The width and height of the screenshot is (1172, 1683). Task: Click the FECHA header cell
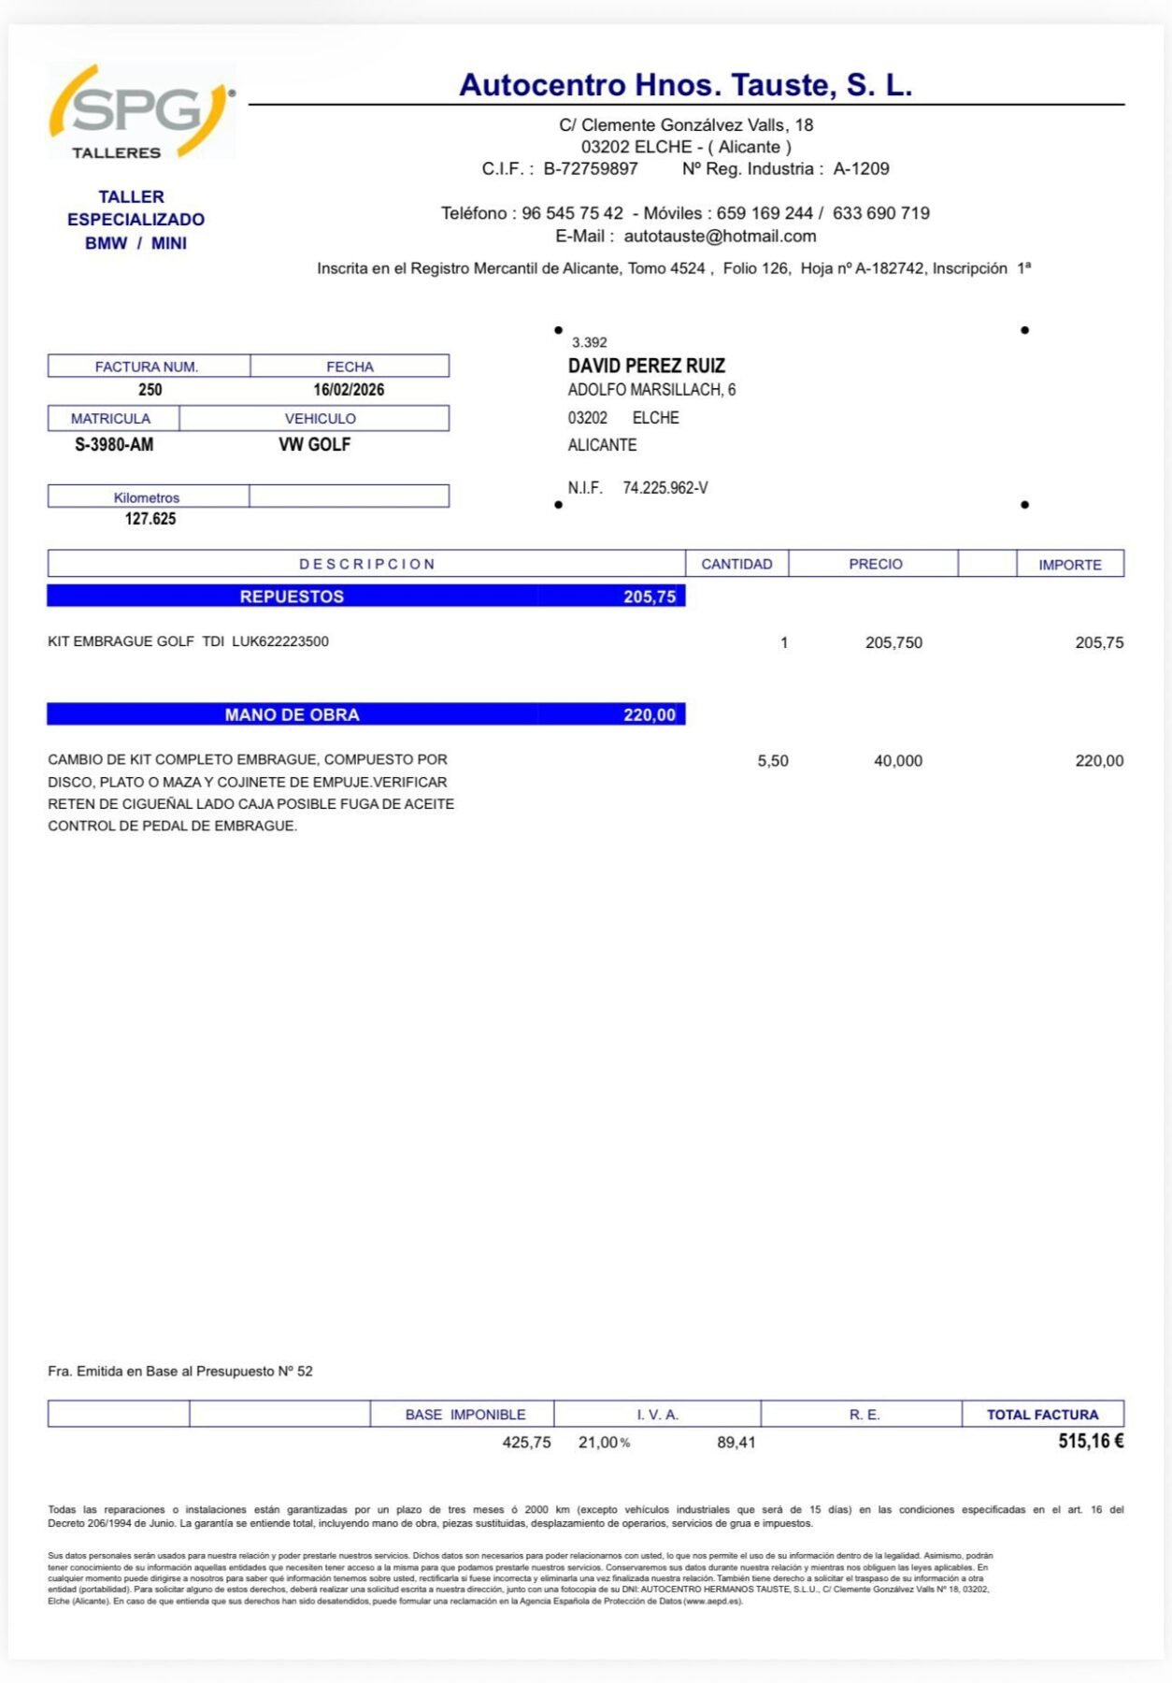[x=350, y=367]
